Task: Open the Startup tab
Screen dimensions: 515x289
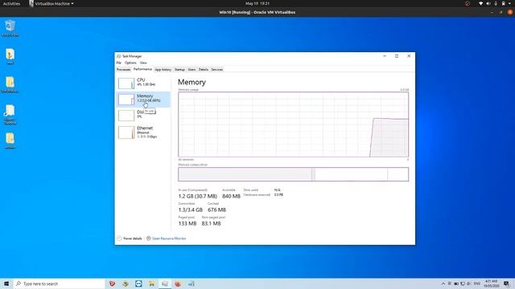Action: tap(179, 70)
